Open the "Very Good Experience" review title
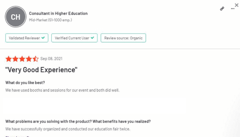Screen dimensions: 240x137 point(41,70)
